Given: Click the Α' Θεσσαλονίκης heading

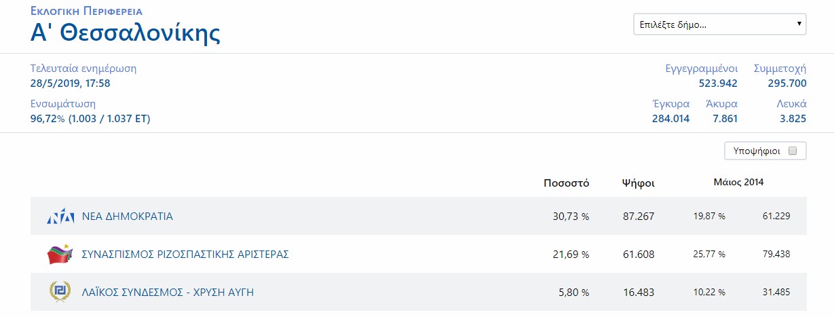Looking at the screenshot, I should pos(126,33).
